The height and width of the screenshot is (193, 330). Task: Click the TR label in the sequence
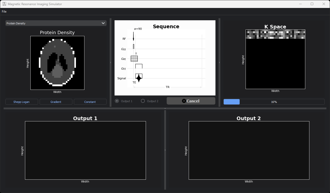pyautogui.click(x=168, y=87)
